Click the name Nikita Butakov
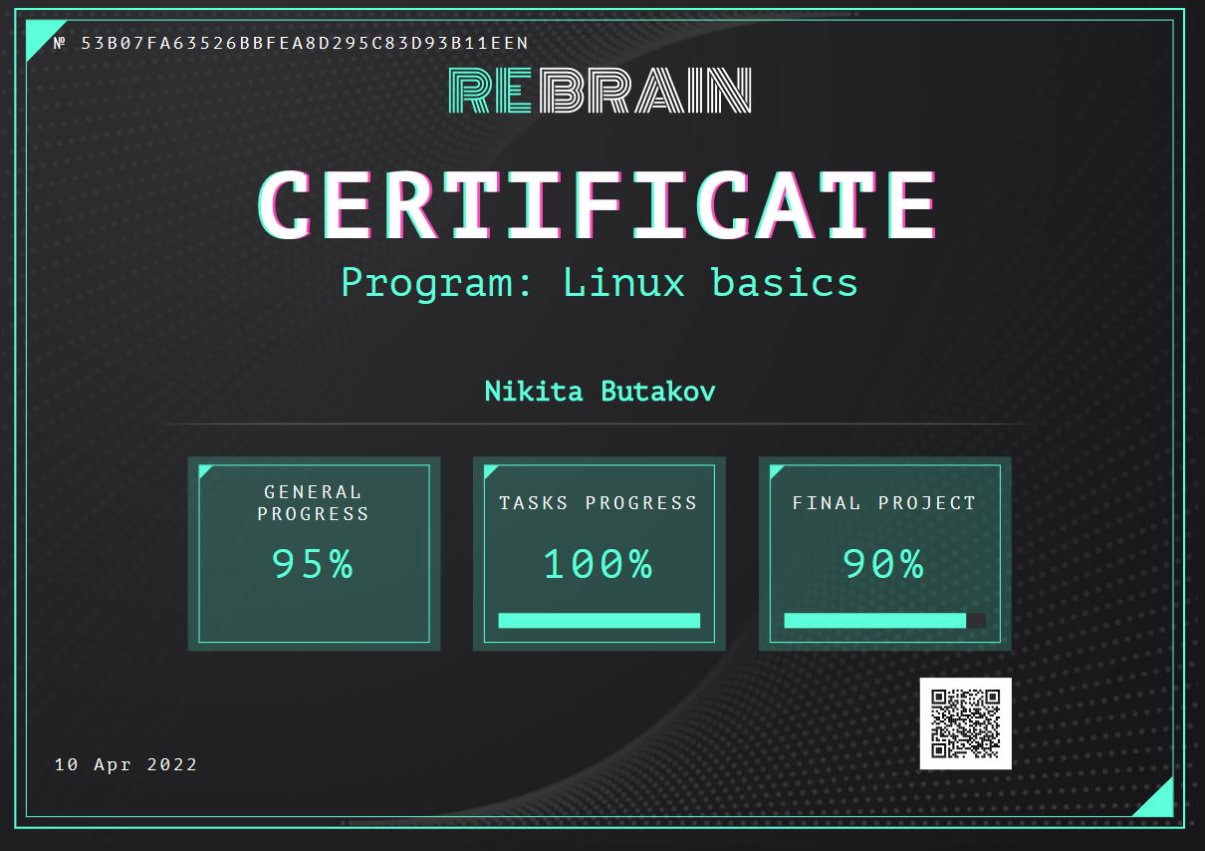The image size is (1205, 851). (x=600, y=392)
